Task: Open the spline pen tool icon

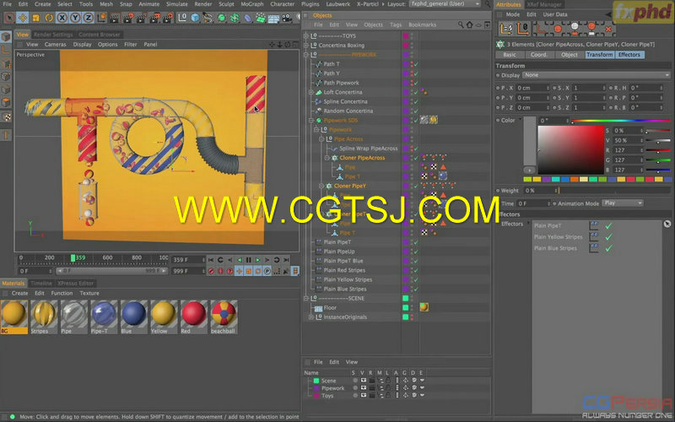Action: [x=208, y=18]
